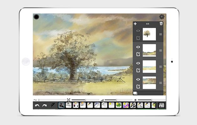Select the tree layer thumbnail
The height and width of the screenshot is (125, 197).
(149, 34)
